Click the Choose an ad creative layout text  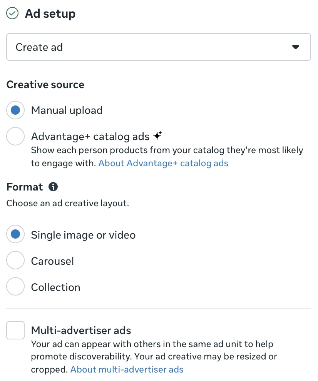point(68,203)
